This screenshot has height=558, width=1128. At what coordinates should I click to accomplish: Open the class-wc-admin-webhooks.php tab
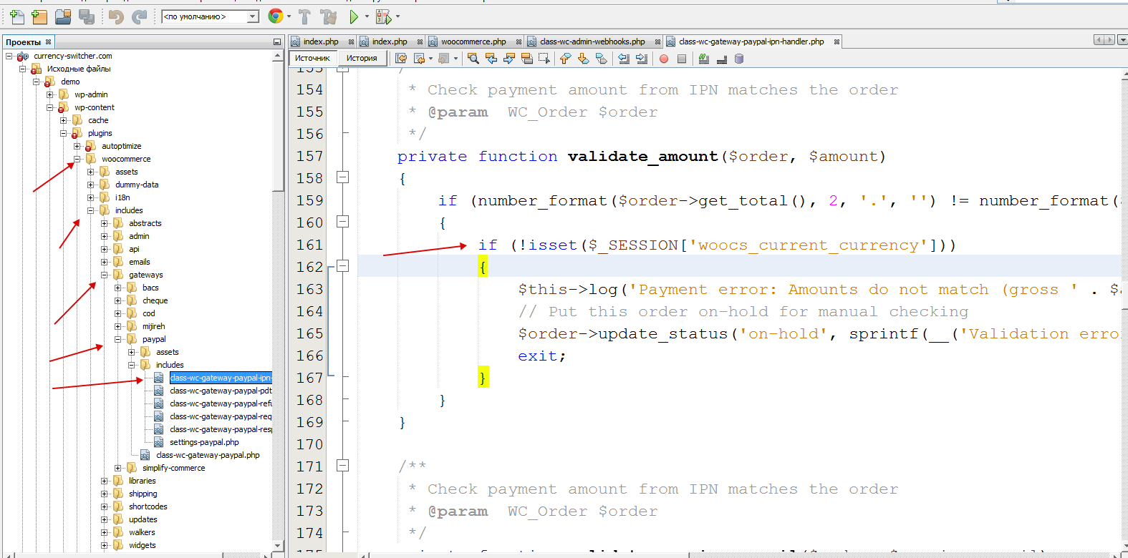pyautogui.click(x=592, y=41)
